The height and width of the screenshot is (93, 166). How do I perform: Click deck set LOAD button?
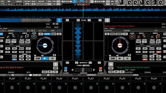(39, 4)
